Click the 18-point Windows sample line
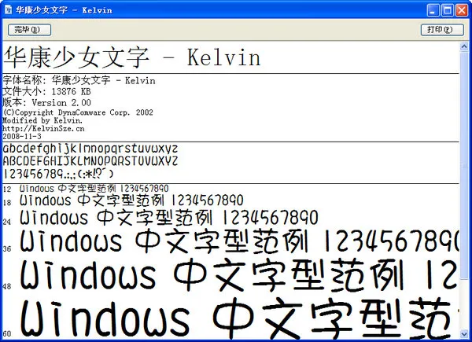 (131, 200)
